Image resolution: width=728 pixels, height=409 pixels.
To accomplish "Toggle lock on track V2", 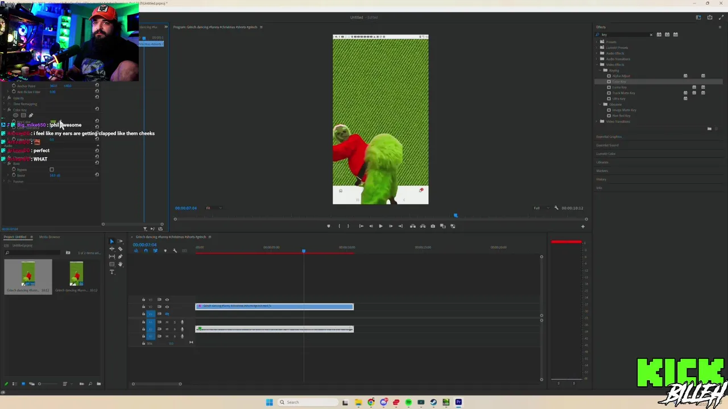I will [x=144, y=307].
